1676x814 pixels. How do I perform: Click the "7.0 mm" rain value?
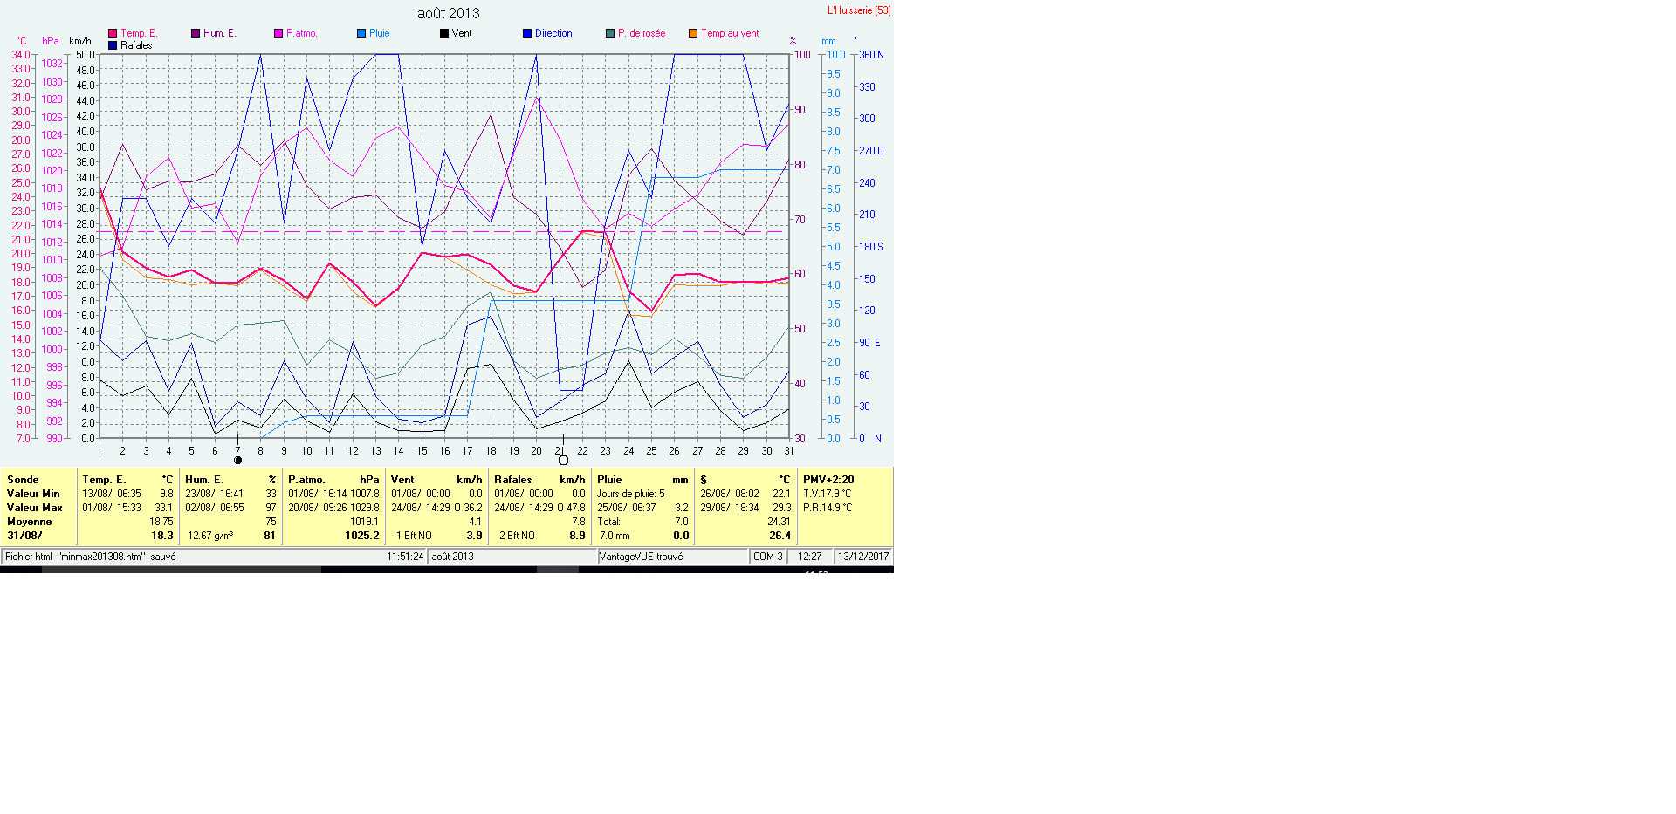(615, 536)
